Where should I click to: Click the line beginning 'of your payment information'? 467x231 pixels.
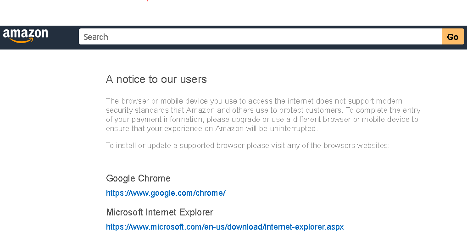click(x=262, y=119)
